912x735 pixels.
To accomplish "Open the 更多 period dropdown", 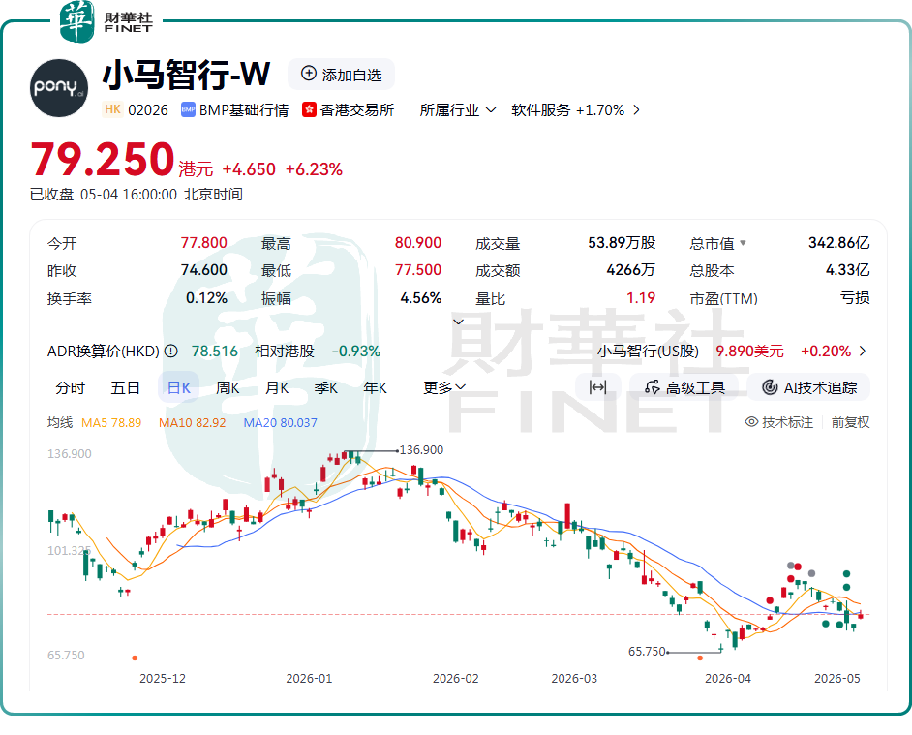I will click(x=444, y=387).
